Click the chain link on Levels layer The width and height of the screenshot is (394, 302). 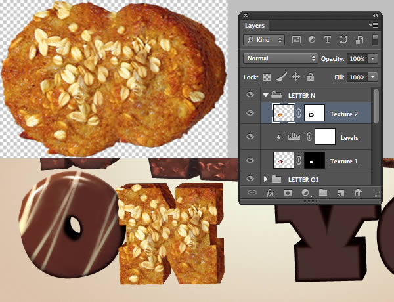coord(309,137)
